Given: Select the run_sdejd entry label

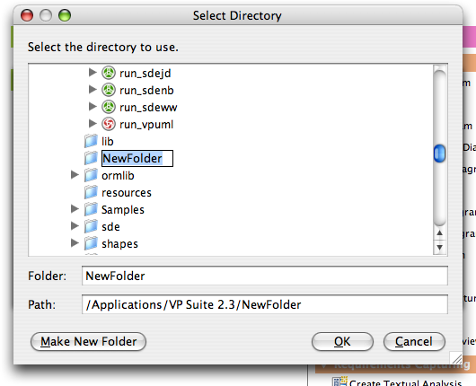Looking at the screenshot, I should 145,74.
